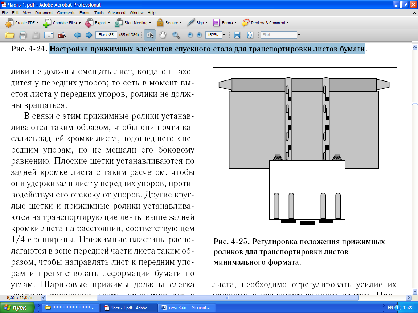Click the page number field Black:85
Viewport: 418px width, 313px height.
click(106, 35)
